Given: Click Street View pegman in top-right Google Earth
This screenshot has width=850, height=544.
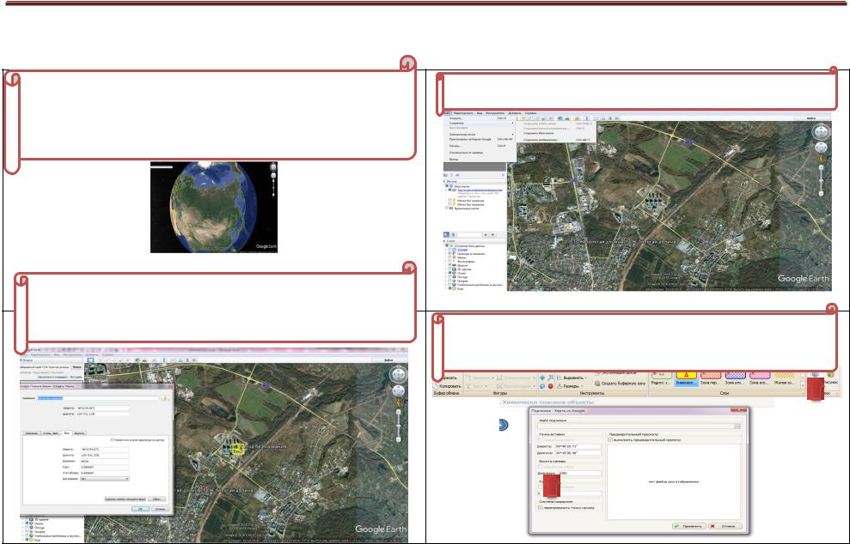Looking at the screenshot, I should pos(822,159).
